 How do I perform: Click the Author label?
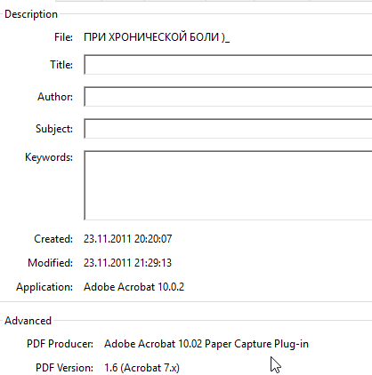(x=55, y=97)
